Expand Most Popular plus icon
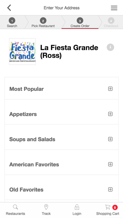The width and height of the screenshot is (123, 218). pos(110,89)
